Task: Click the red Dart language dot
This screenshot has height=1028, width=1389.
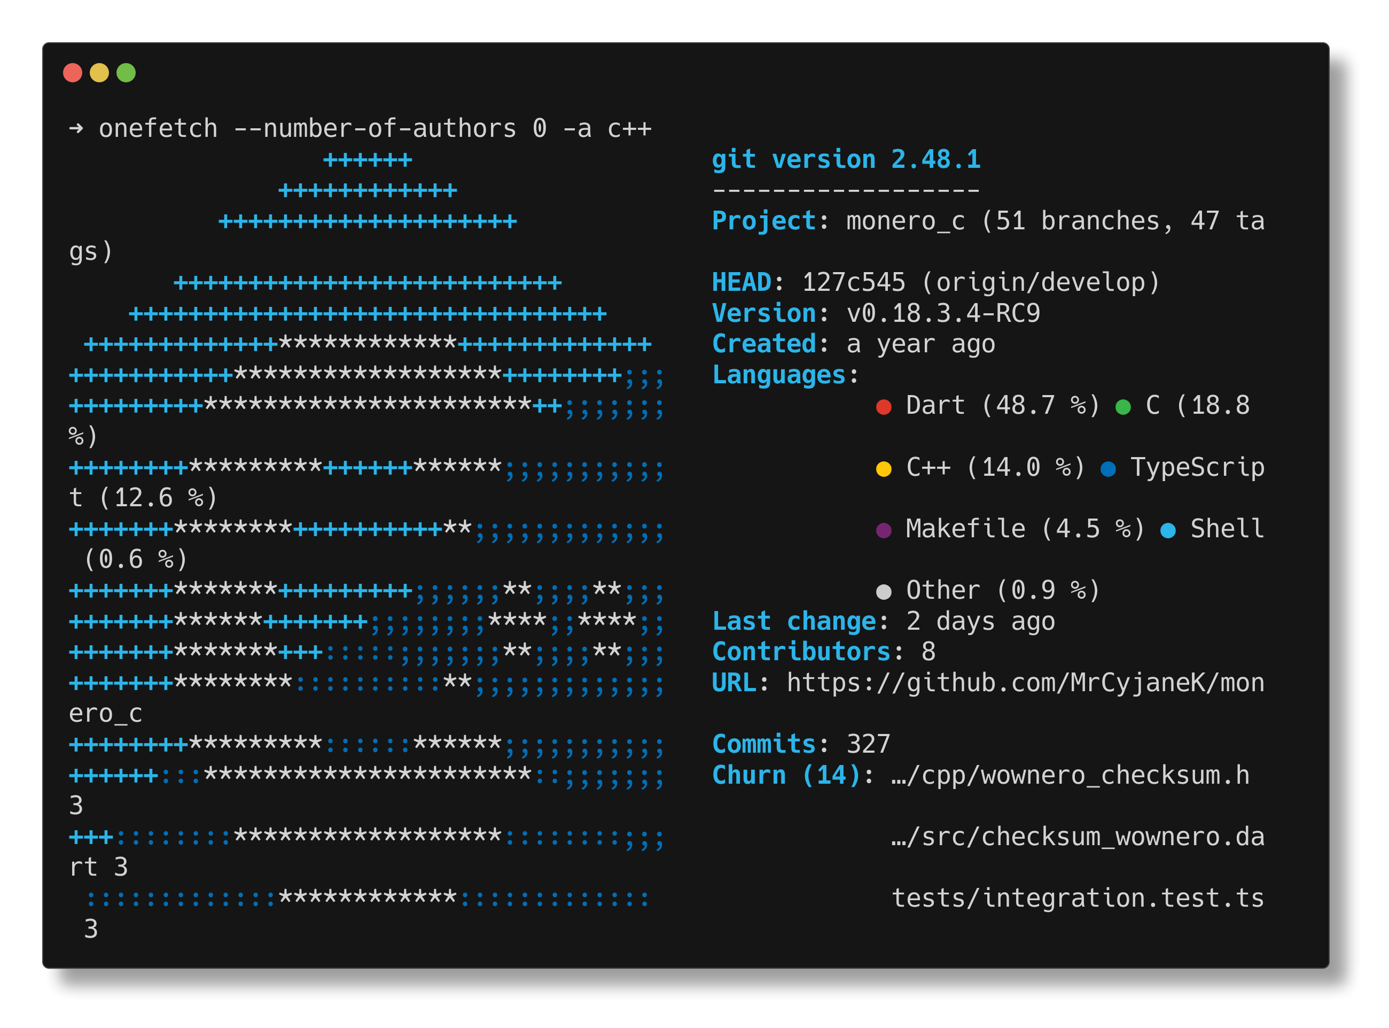Action: (884, 407)
